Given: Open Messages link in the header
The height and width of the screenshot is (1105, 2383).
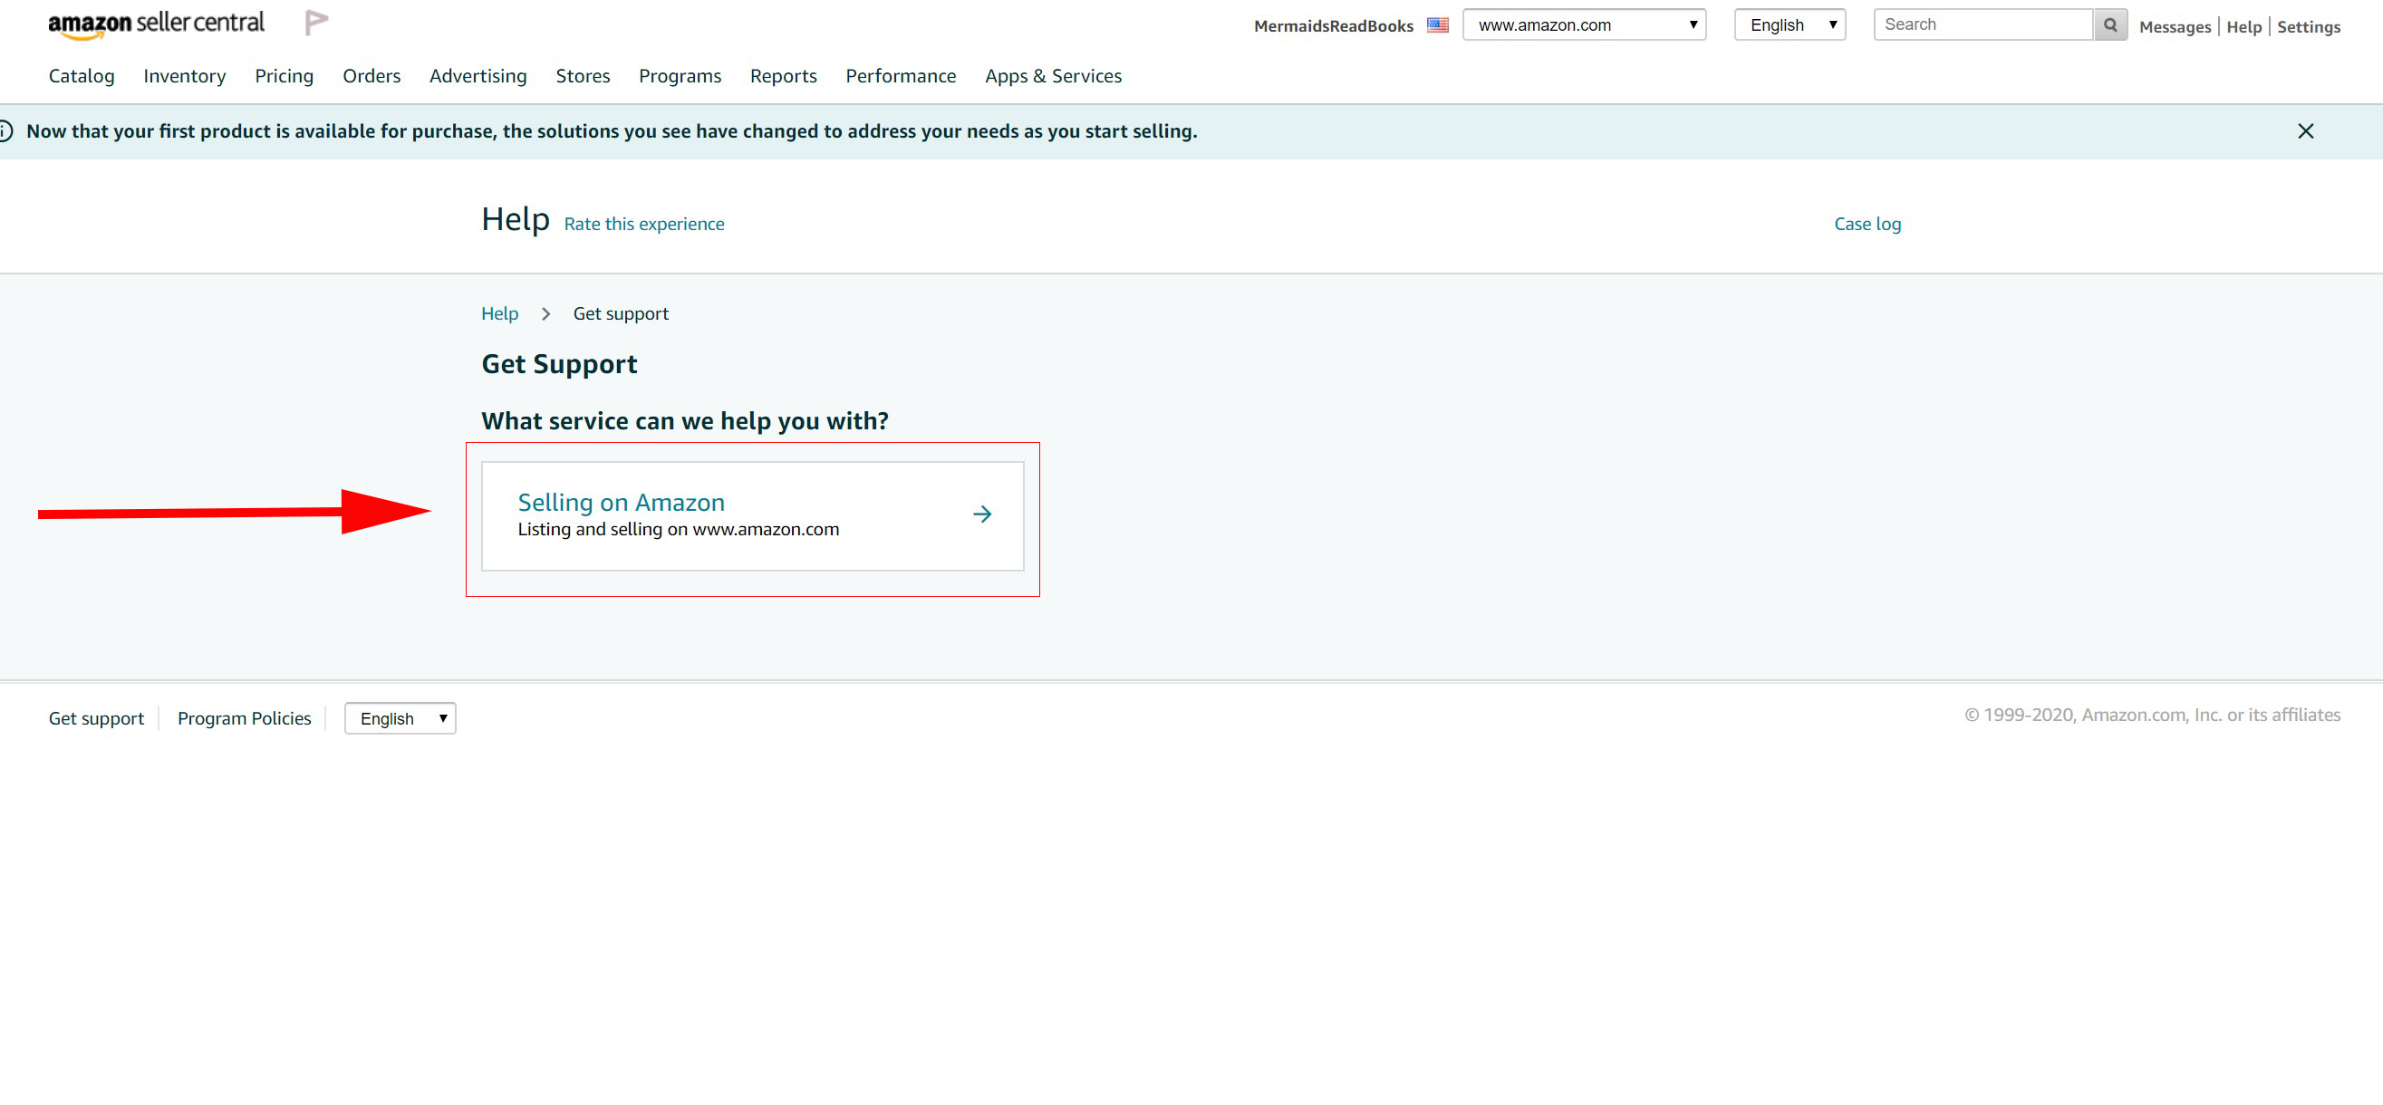Looking at the screenshot, I should pos(2175,27).
